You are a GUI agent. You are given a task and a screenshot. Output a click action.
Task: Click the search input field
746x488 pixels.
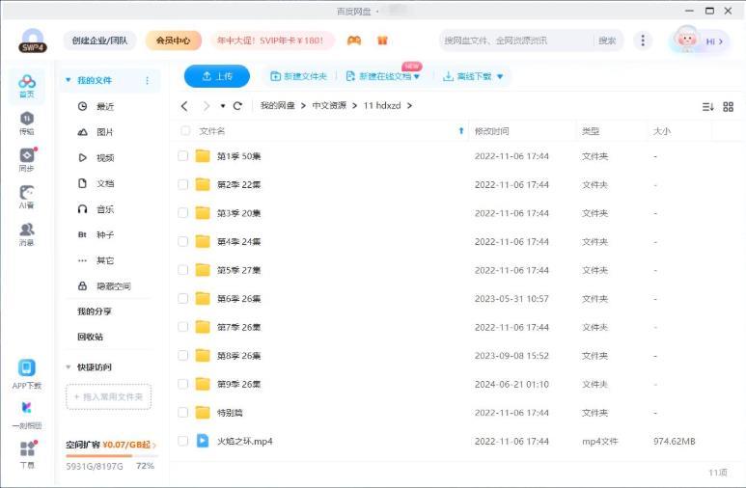[x=517, y=41]
